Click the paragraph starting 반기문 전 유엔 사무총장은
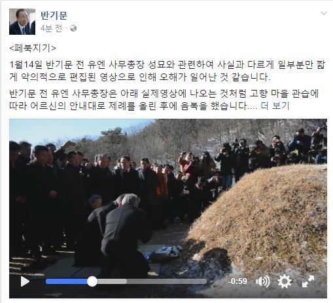 click(x=164, y=100)
